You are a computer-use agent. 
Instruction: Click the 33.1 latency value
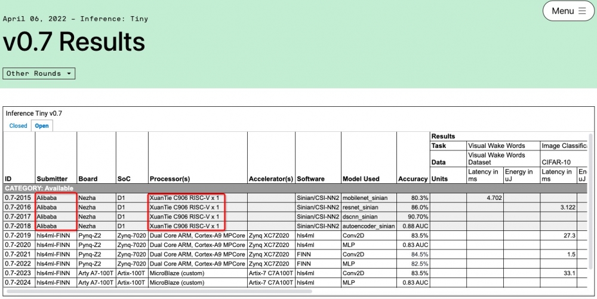point(569,273)
